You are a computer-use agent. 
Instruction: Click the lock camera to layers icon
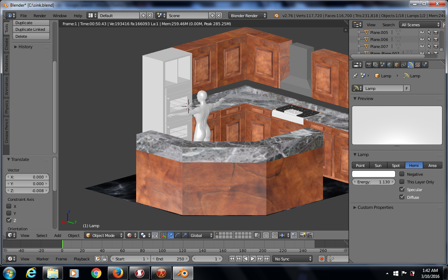(x=257, y=235)
